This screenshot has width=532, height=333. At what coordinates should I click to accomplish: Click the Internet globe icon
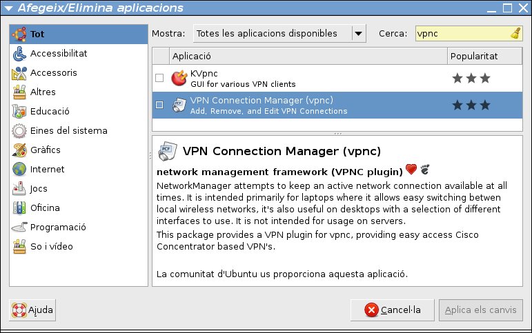pyautogui.click(x=19, y=169)
